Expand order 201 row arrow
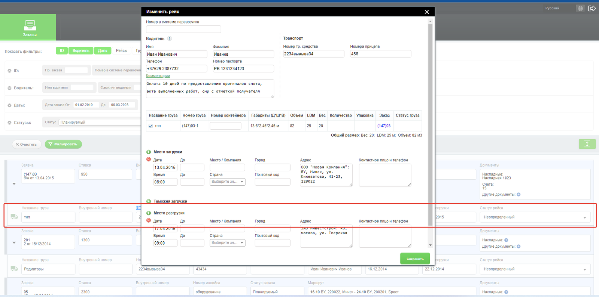599x297 pixels. [x=14, y=243]
